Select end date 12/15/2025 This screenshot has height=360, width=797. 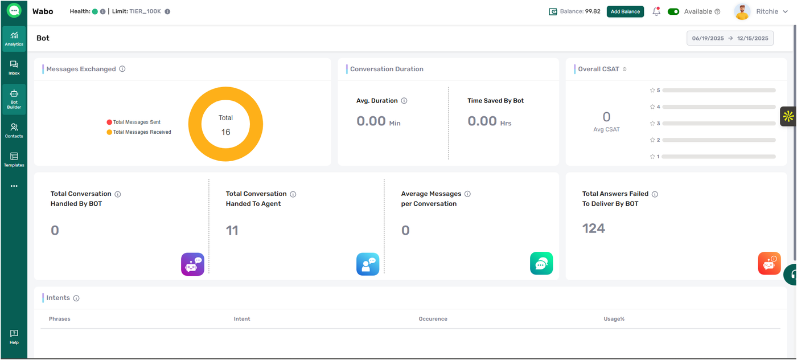point(753,38)
